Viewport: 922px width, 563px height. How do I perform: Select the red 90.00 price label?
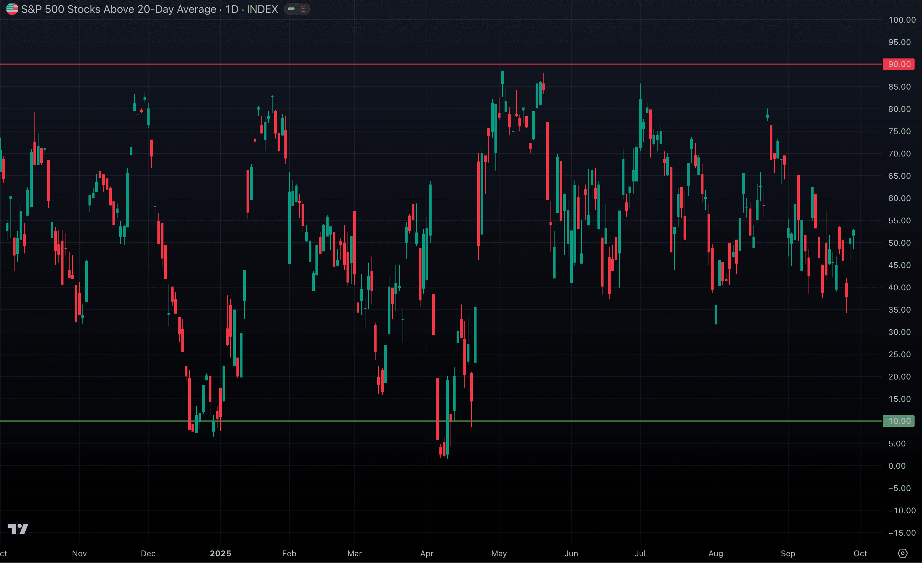point(898,64)
